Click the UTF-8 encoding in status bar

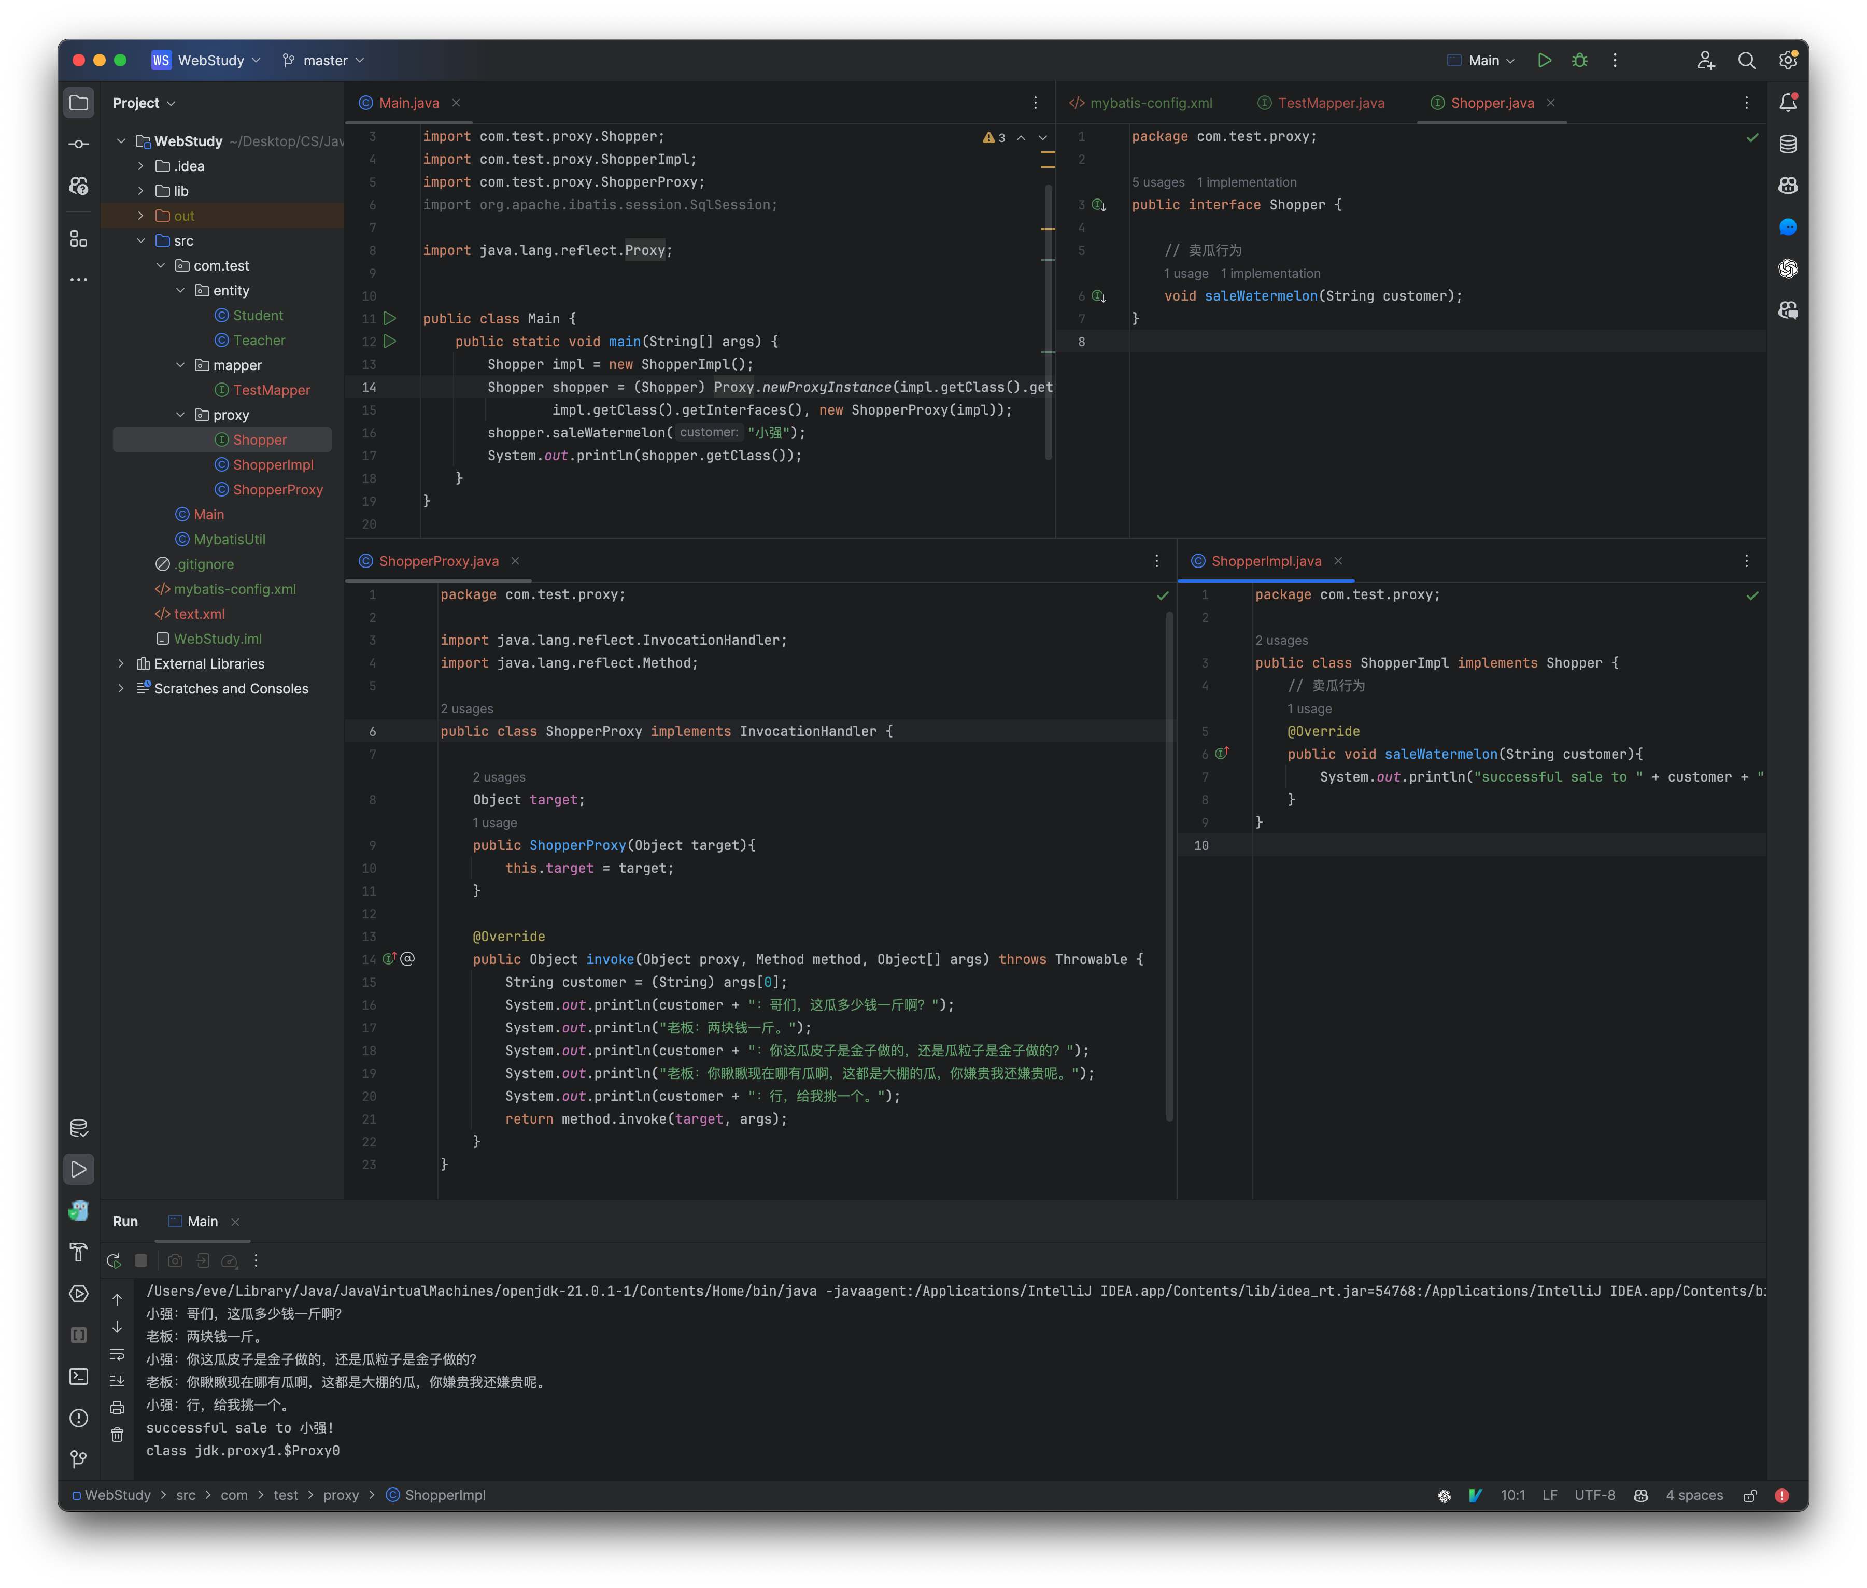click(1594, 1495)
